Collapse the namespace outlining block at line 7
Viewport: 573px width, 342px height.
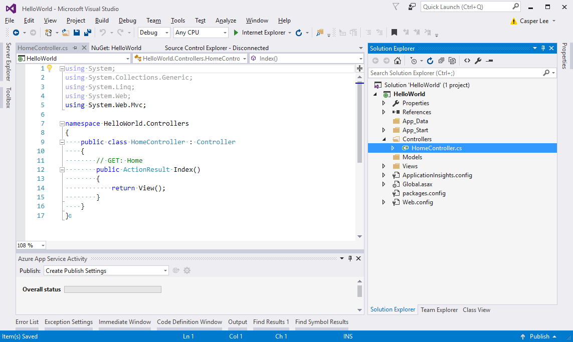click(x=62, y=123)
